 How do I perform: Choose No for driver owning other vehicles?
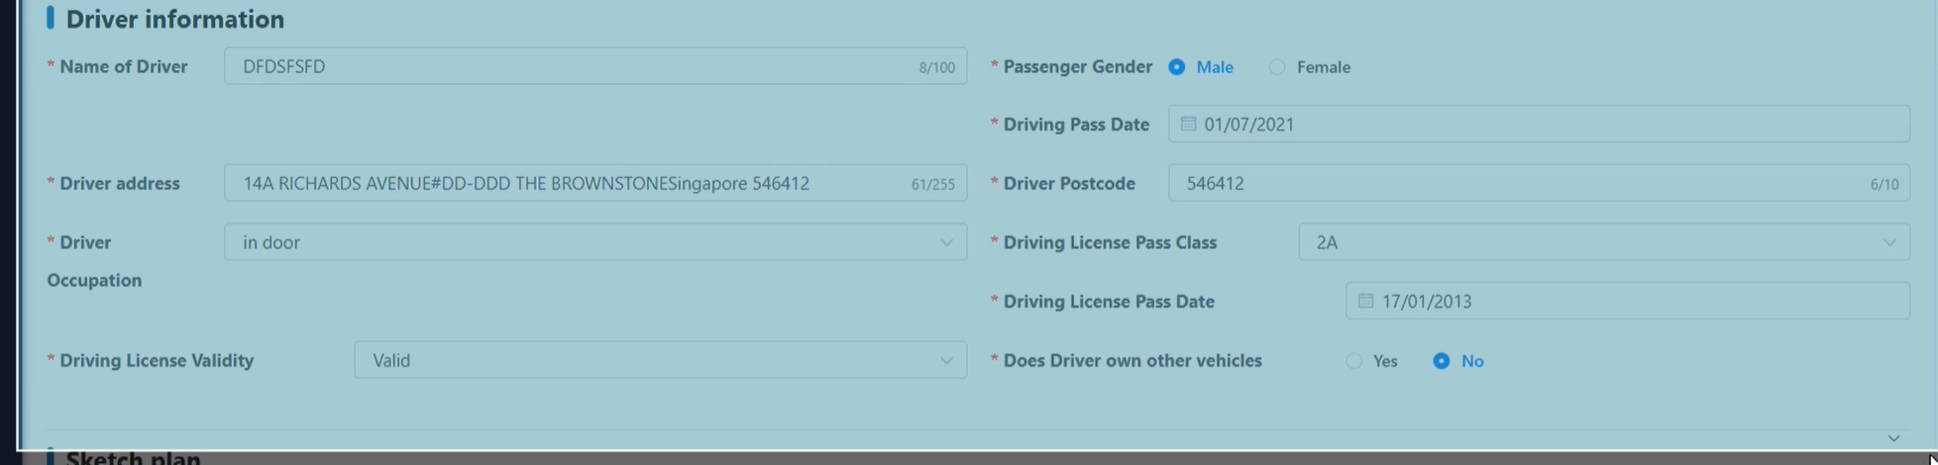(1442, 361)
